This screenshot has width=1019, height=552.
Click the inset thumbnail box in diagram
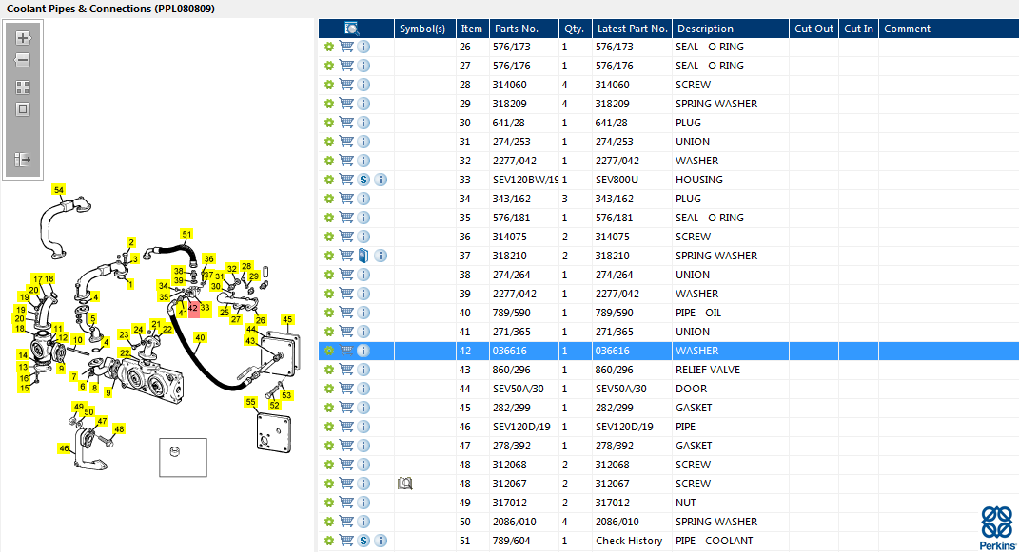click(184, 457)
